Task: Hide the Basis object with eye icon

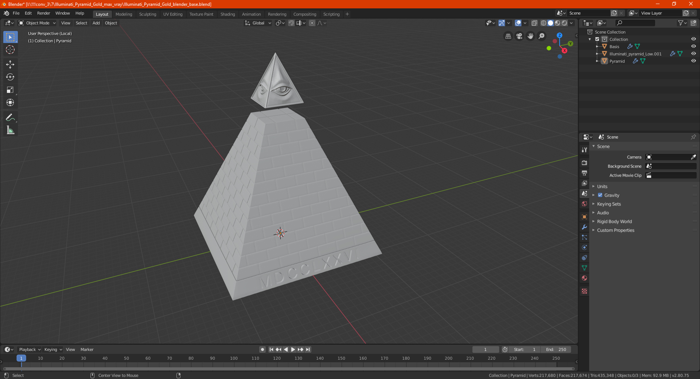Action: tap(693, 46)
